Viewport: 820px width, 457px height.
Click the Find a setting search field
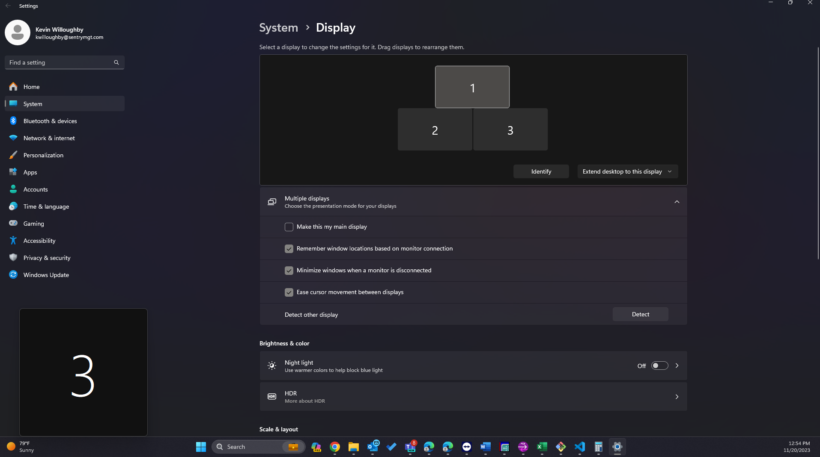point(60,62)
